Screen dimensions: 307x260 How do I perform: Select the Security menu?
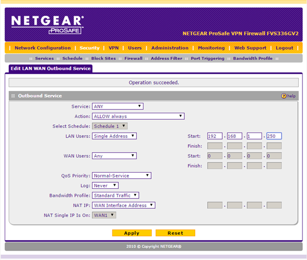89,48
